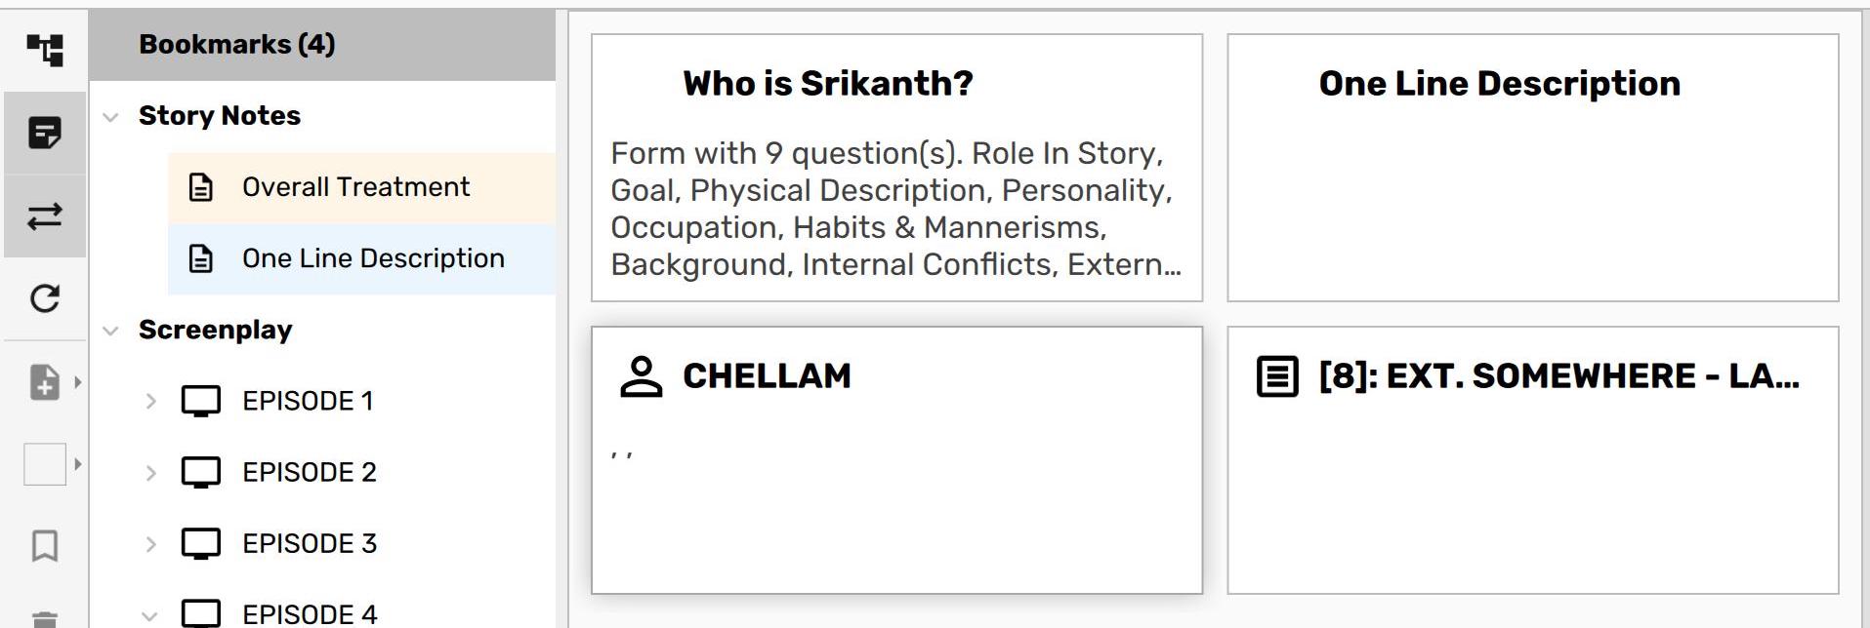Expand the EPISODE 2 chevron
The image size is (1870, 628).
click(150, 473)
